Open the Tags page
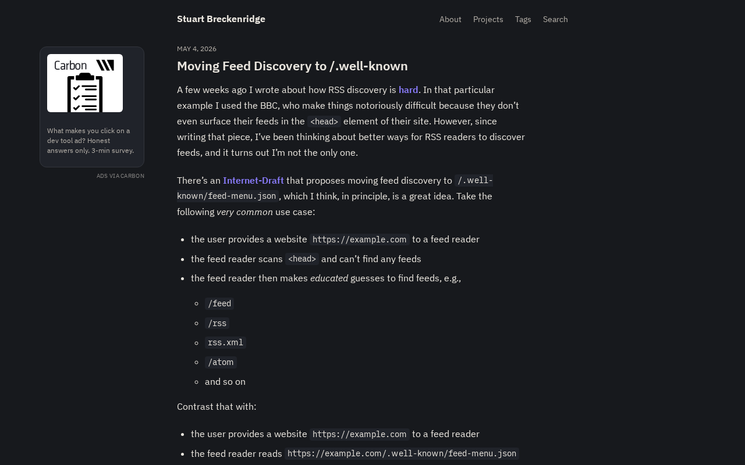The height and width of the screenshot is (465, 745). click(x=523, y=19)
